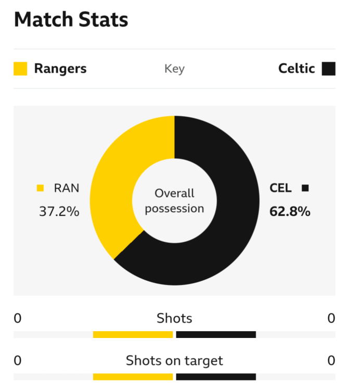
Task: Click the yellow Rangers key swatch
Action: pos(20,69)
